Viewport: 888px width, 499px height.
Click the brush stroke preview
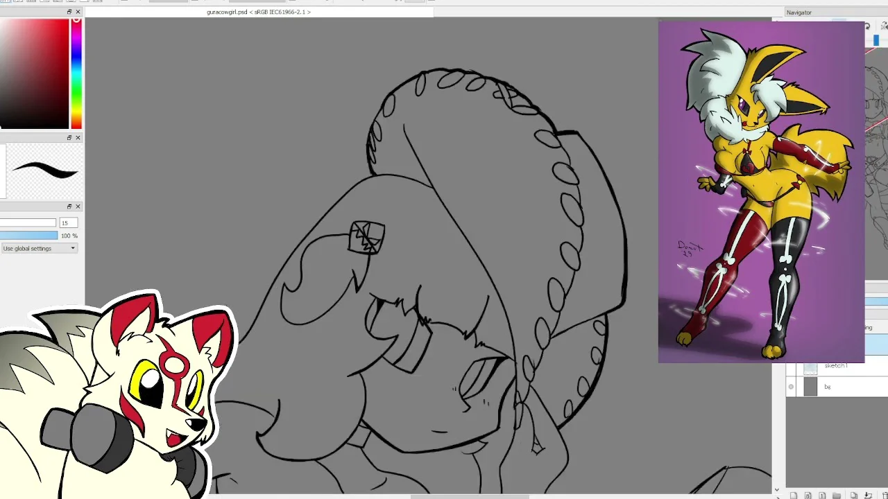click(44, 170)
